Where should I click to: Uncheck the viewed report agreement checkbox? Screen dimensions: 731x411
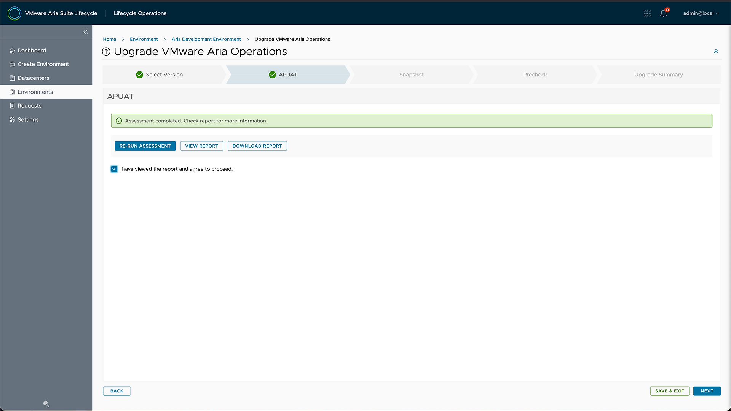114,169
